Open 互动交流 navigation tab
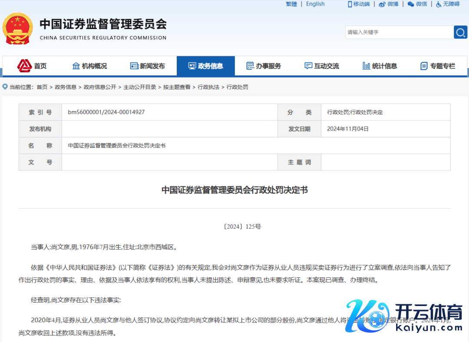The width and height of the screenshot is (469, 342). pos(322,66)
